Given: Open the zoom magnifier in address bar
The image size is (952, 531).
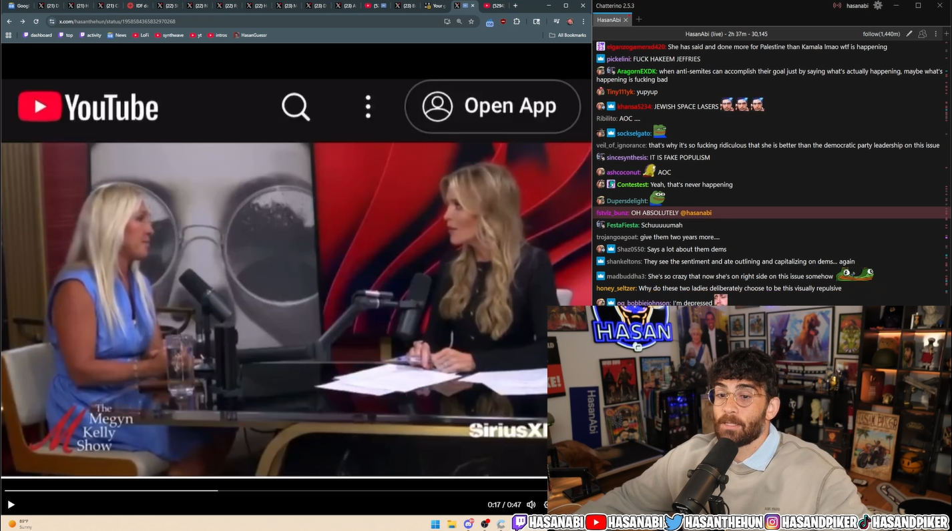Looking at the screenshot, I should click(459, 21).
